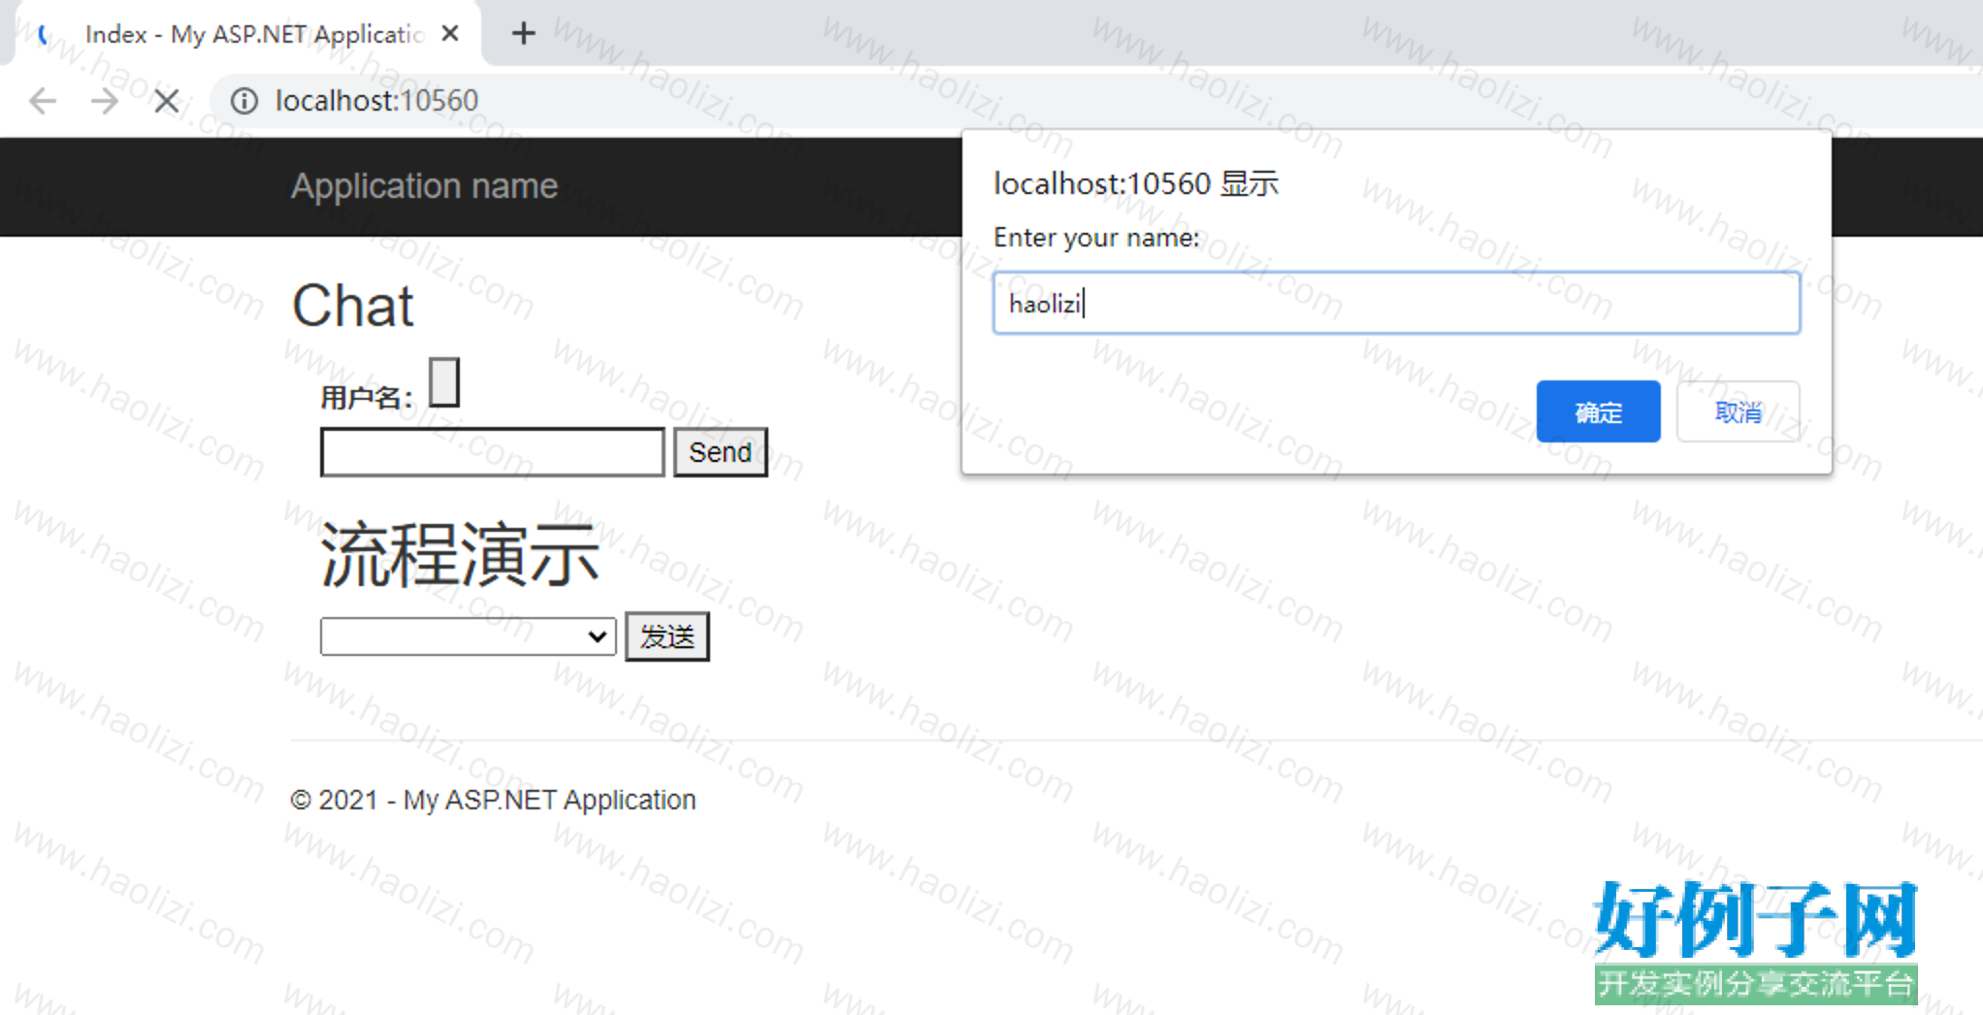Click the small box beside 用户名 label
The height and width of the screenshot is (1015, 1983).
click(x=444, y=382)
